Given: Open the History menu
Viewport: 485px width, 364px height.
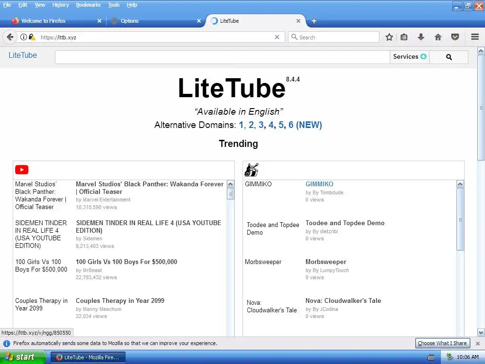Looking at the screenshot, I should click(x=60, y=5).
